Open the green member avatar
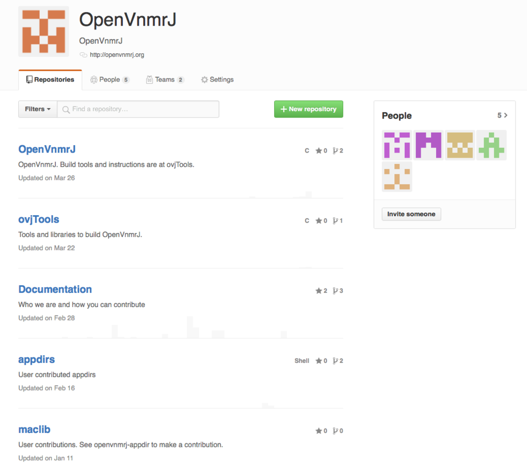Image resolution: width=527 pixels, height=470 pixels. 491,145
